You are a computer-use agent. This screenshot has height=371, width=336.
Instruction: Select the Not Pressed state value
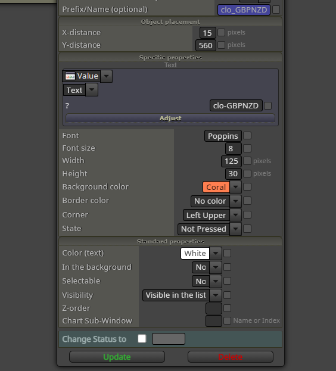click(204, 229)
